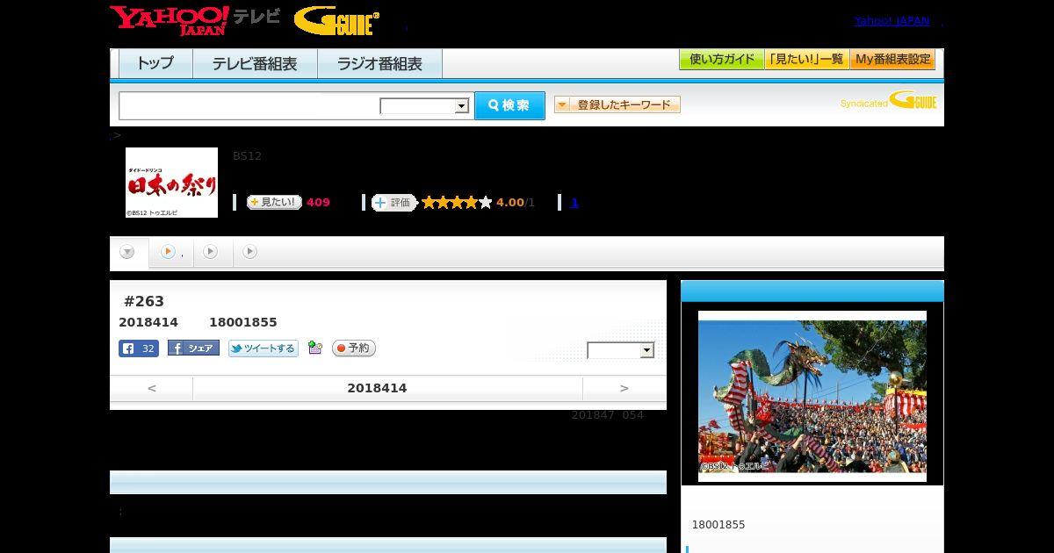Click the blue 検索 search button
Viewport: 1054px width, 553px height.
(509, 105)
